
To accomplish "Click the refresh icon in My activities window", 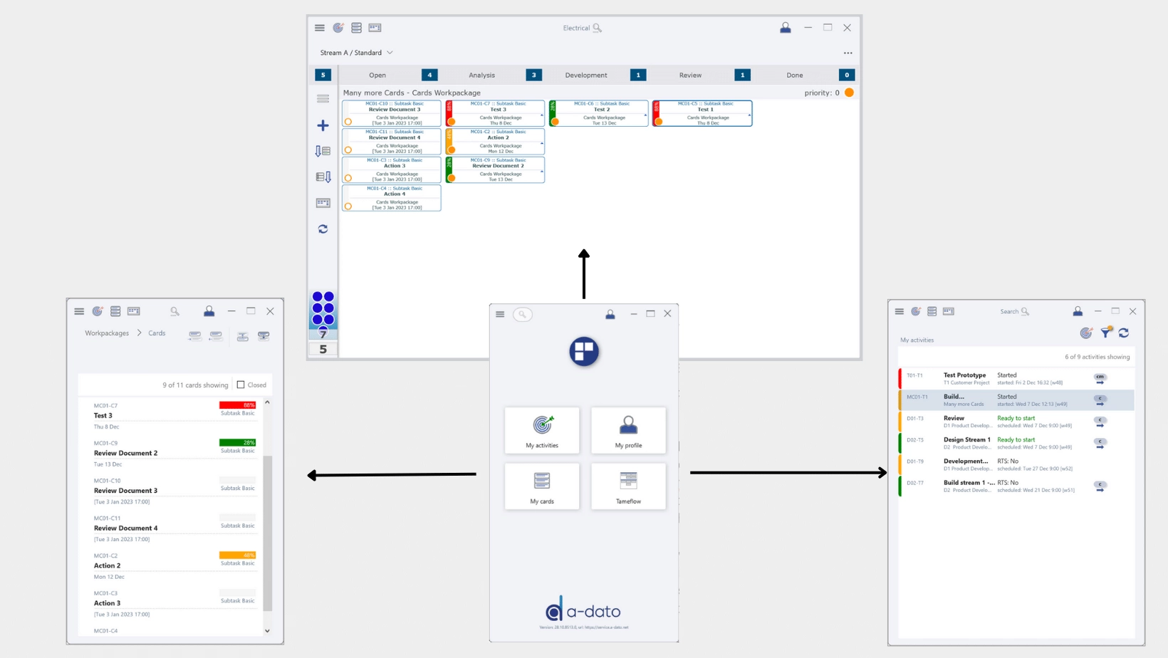I will pos(1124,333).
